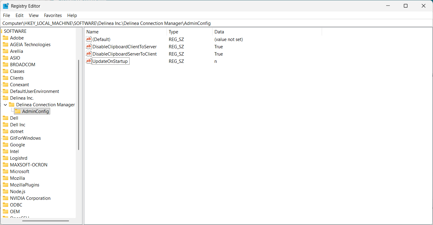This screenshot has width=433, height=225.
Task: Open the File menu
Action: click(6, 15)
